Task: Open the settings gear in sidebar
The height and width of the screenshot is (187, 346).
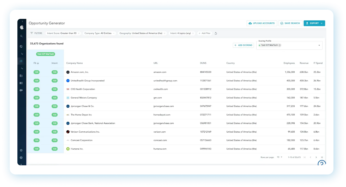Action: click(x=21, y=150)
